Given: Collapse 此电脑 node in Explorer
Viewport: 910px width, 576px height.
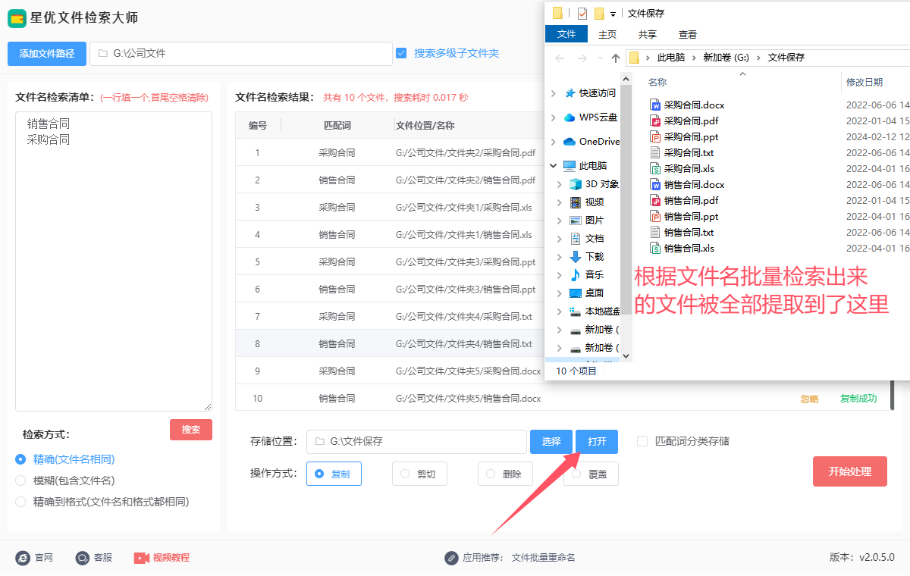Looking at the screenshot, I should [554, 166].
